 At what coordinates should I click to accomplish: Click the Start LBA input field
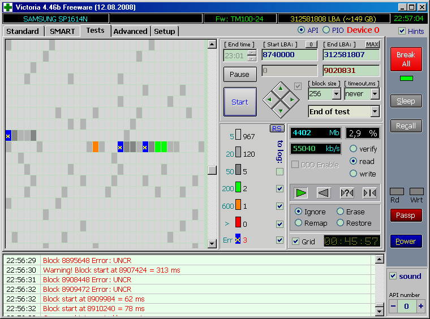click(x=290, y=55)
